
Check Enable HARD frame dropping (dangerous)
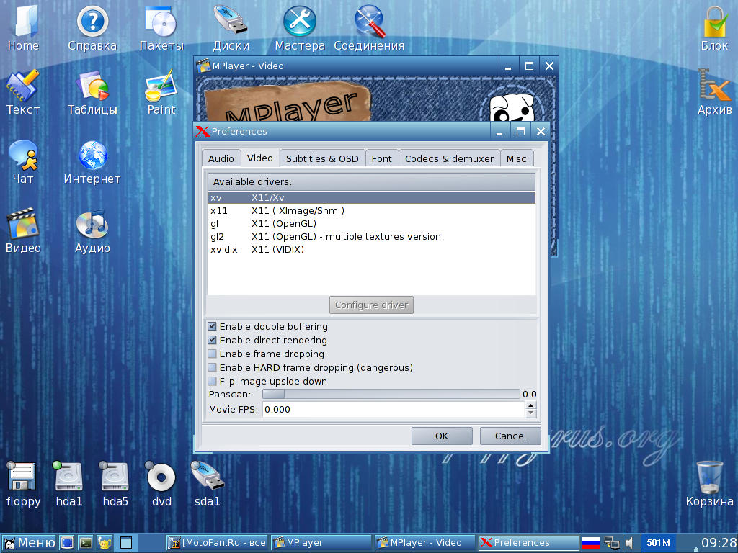click(x=213, y=367)
